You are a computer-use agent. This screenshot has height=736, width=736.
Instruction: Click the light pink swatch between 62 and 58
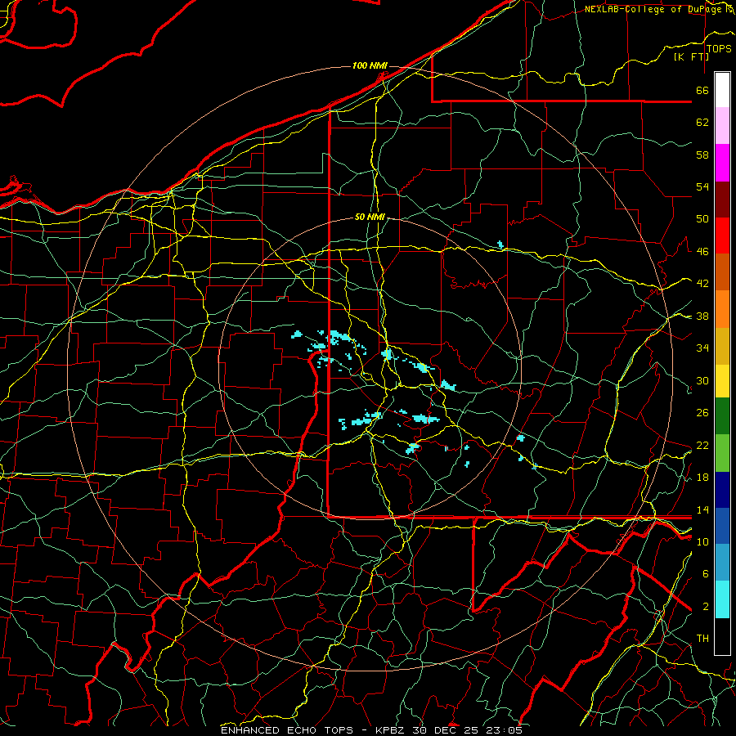pyautogui.click(x=722, y=126)
